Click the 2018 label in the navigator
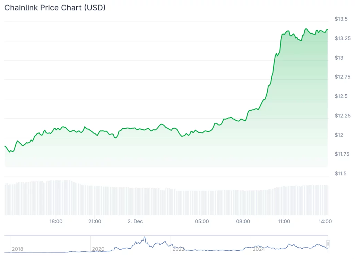Screen dimensions: 355x259 (17, 249)
